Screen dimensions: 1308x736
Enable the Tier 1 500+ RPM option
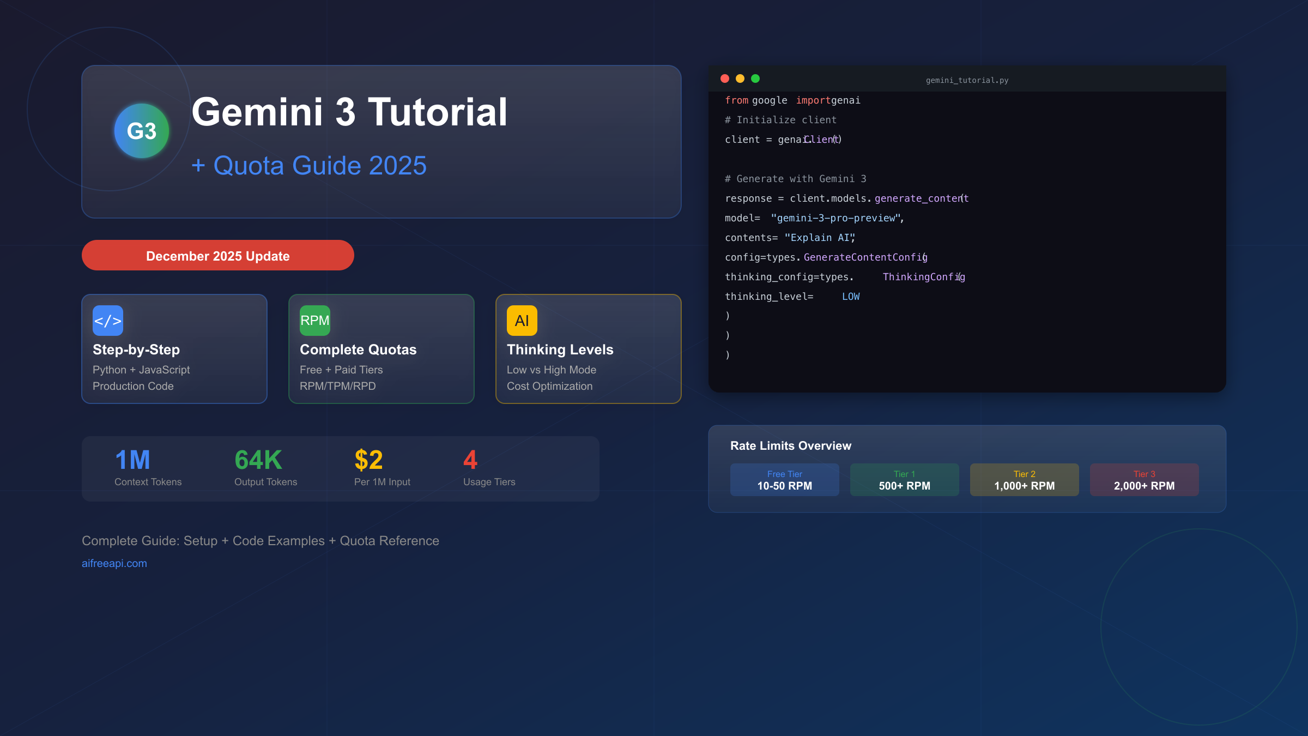click(x=904, y=479)
